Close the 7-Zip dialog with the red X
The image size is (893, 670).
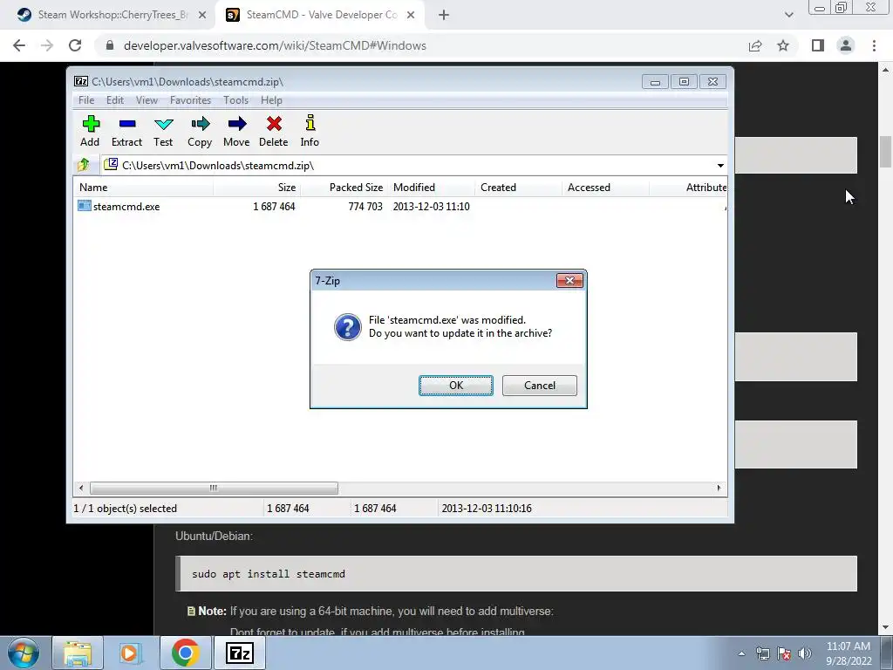coord(569,280)
